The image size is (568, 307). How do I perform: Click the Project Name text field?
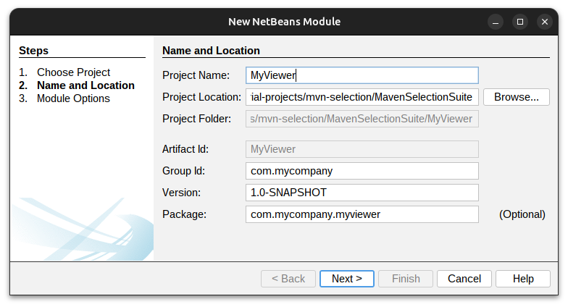(x=362, y=75)
